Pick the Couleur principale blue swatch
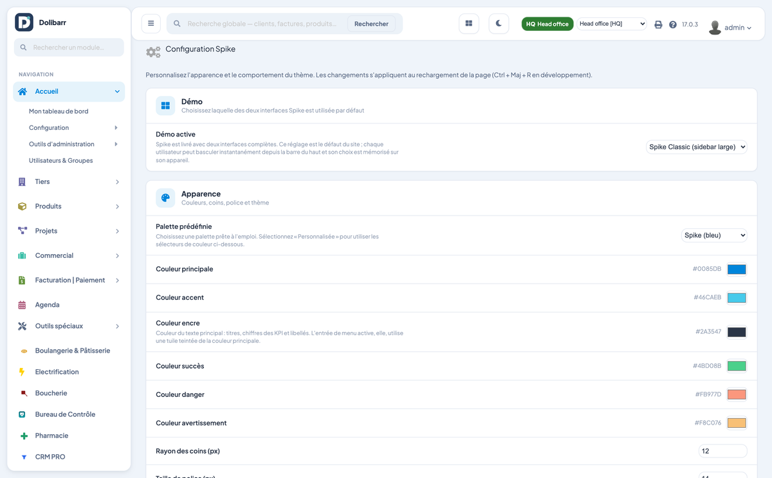 click(737, 270)
